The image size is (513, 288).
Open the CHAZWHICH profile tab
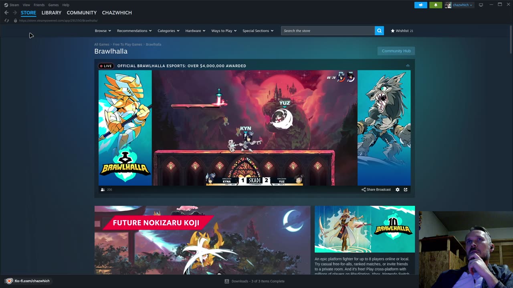coord(117,13)
